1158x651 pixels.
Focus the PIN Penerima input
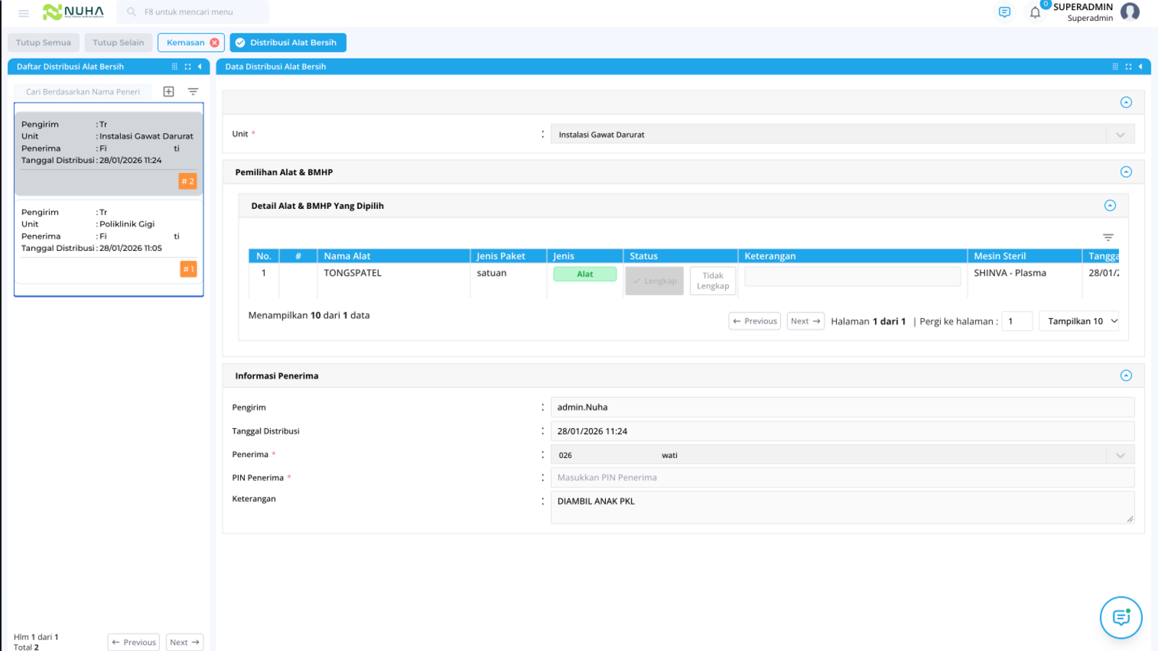click(842, 477)
